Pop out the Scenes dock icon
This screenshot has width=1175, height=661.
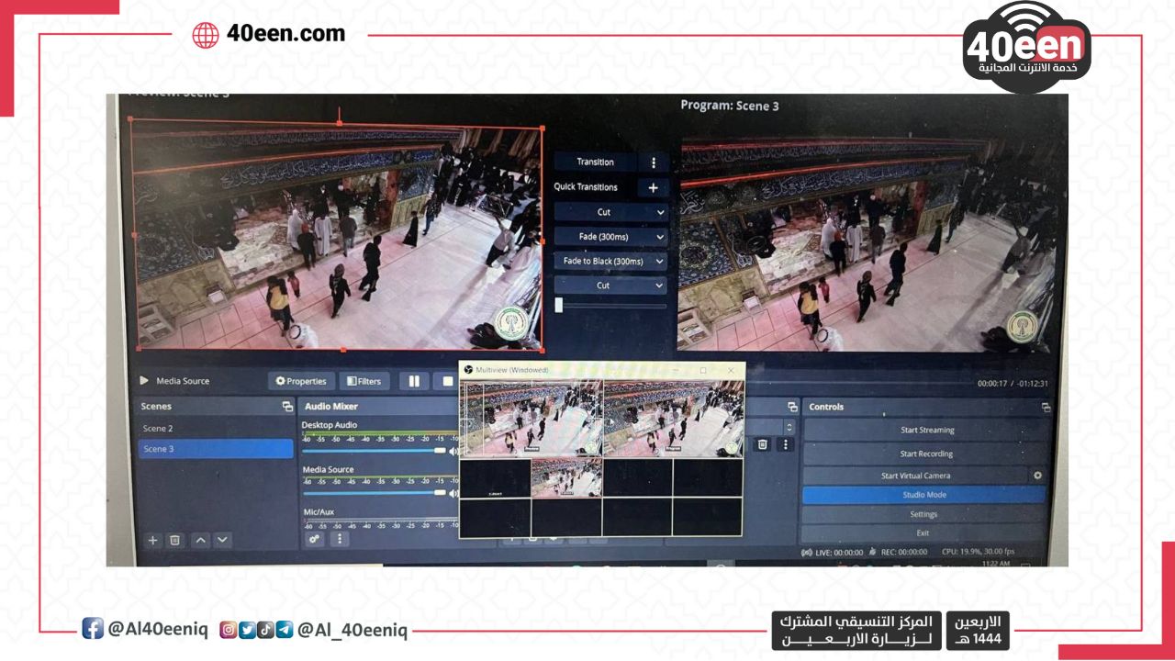click(287, 407)
